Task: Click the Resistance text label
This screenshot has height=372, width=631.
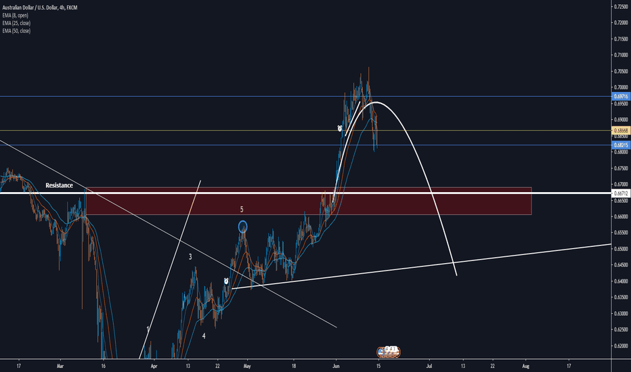Action: (59, 185)
